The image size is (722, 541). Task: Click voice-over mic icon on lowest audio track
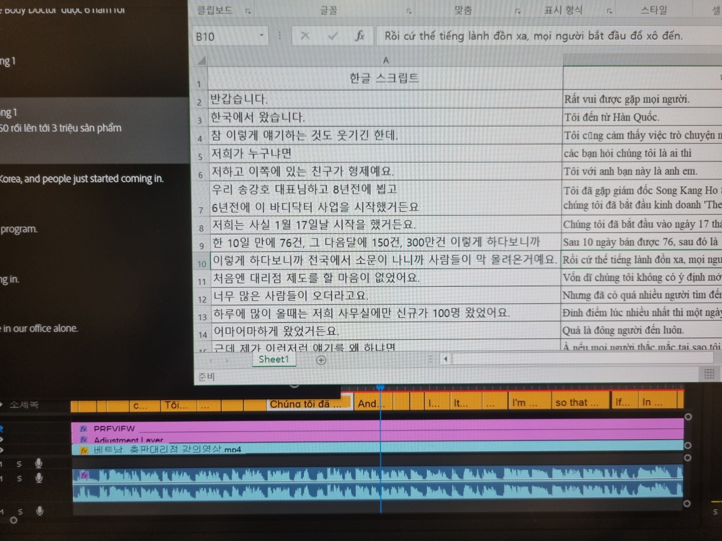[40, 511]
